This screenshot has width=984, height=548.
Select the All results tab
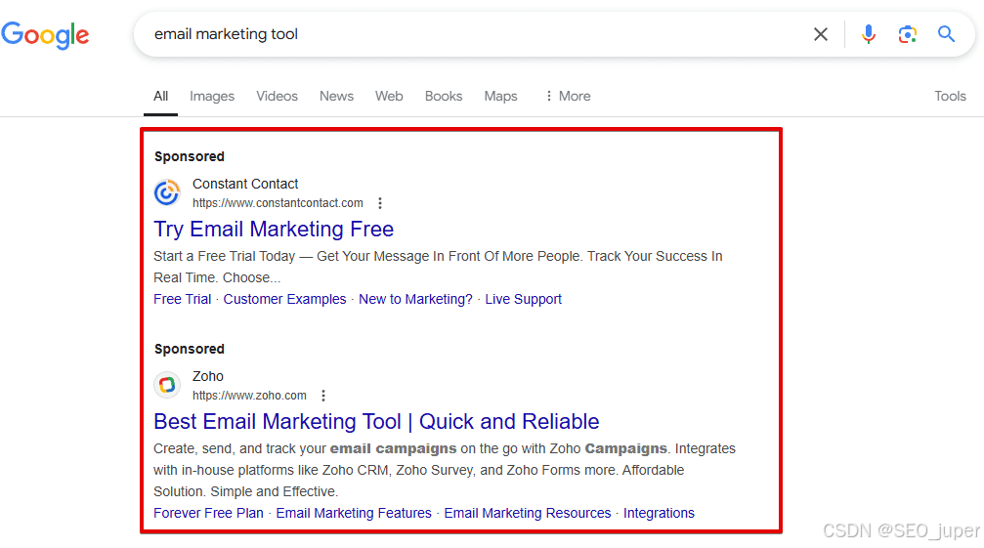pyautogui.click(x=160, y=96)
